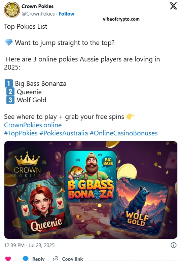Select the Queenie game card image
The image size is (182, 261).
point(43,206)
